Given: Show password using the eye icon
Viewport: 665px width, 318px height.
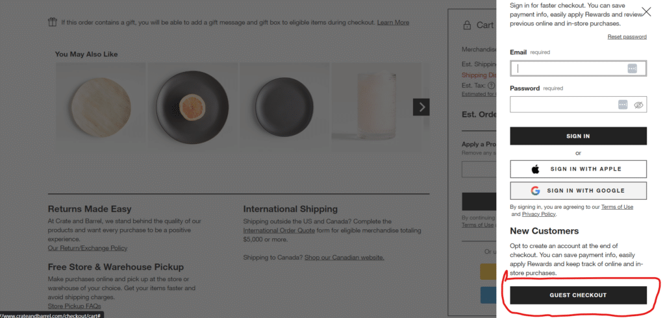Looking at the screenshot, I should pos(638,104).
